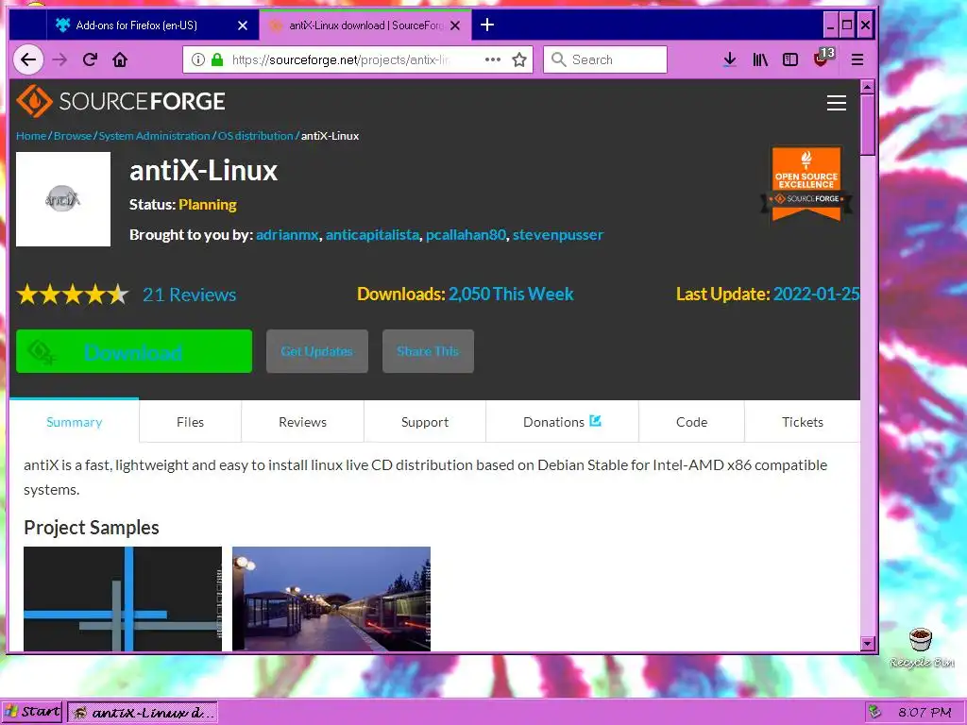Open the Firefox home page icon
Screen dimensions: 967x725
click(x=120, y=59)
